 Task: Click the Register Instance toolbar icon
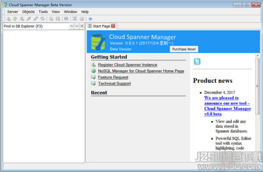pyautogui.click(x=9, y=19)
